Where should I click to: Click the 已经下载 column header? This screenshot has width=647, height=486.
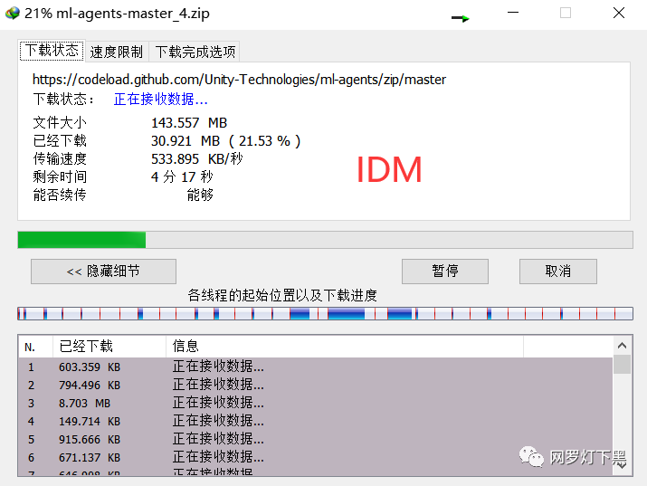(x=109, y=346)
